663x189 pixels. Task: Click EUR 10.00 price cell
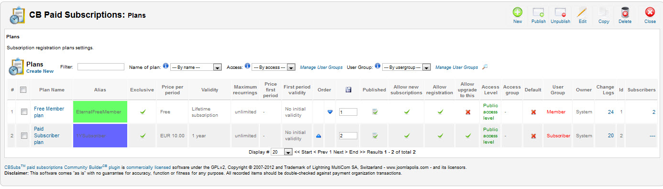[x=172, y=136]
